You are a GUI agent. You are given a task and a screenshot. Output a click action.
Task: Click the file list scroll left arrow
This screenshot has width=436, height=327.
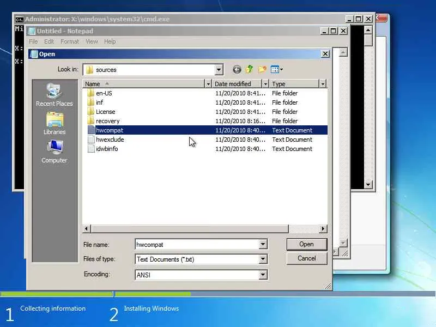coord(86,228)
